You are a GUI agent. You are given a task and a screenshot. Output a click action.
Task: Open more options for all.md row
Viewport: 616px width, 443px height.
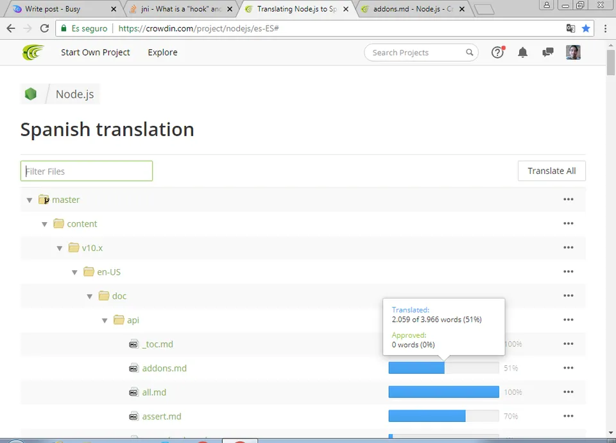(568, 392)
